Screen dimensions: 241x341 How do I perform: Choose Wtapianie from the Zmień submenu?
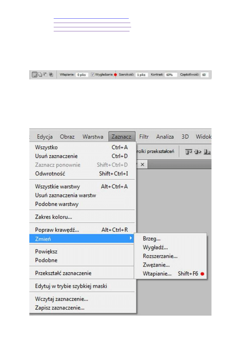pos(157,274)
